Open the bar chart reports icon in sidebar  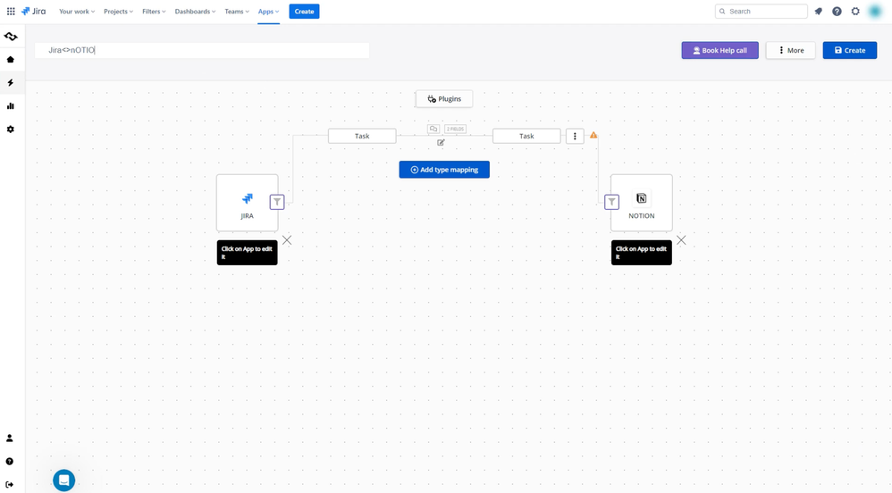click(10, 106)
